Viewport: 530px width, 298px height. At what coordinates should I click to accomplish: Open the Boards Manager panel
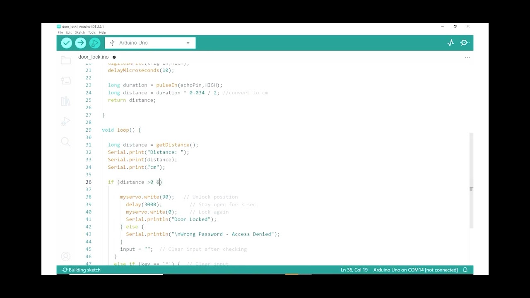[x=65, y=81]
